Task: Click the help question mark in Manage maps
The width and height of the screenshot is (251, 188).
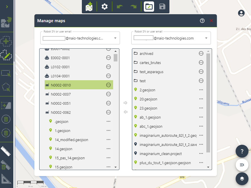Action: tap(202, 20)
